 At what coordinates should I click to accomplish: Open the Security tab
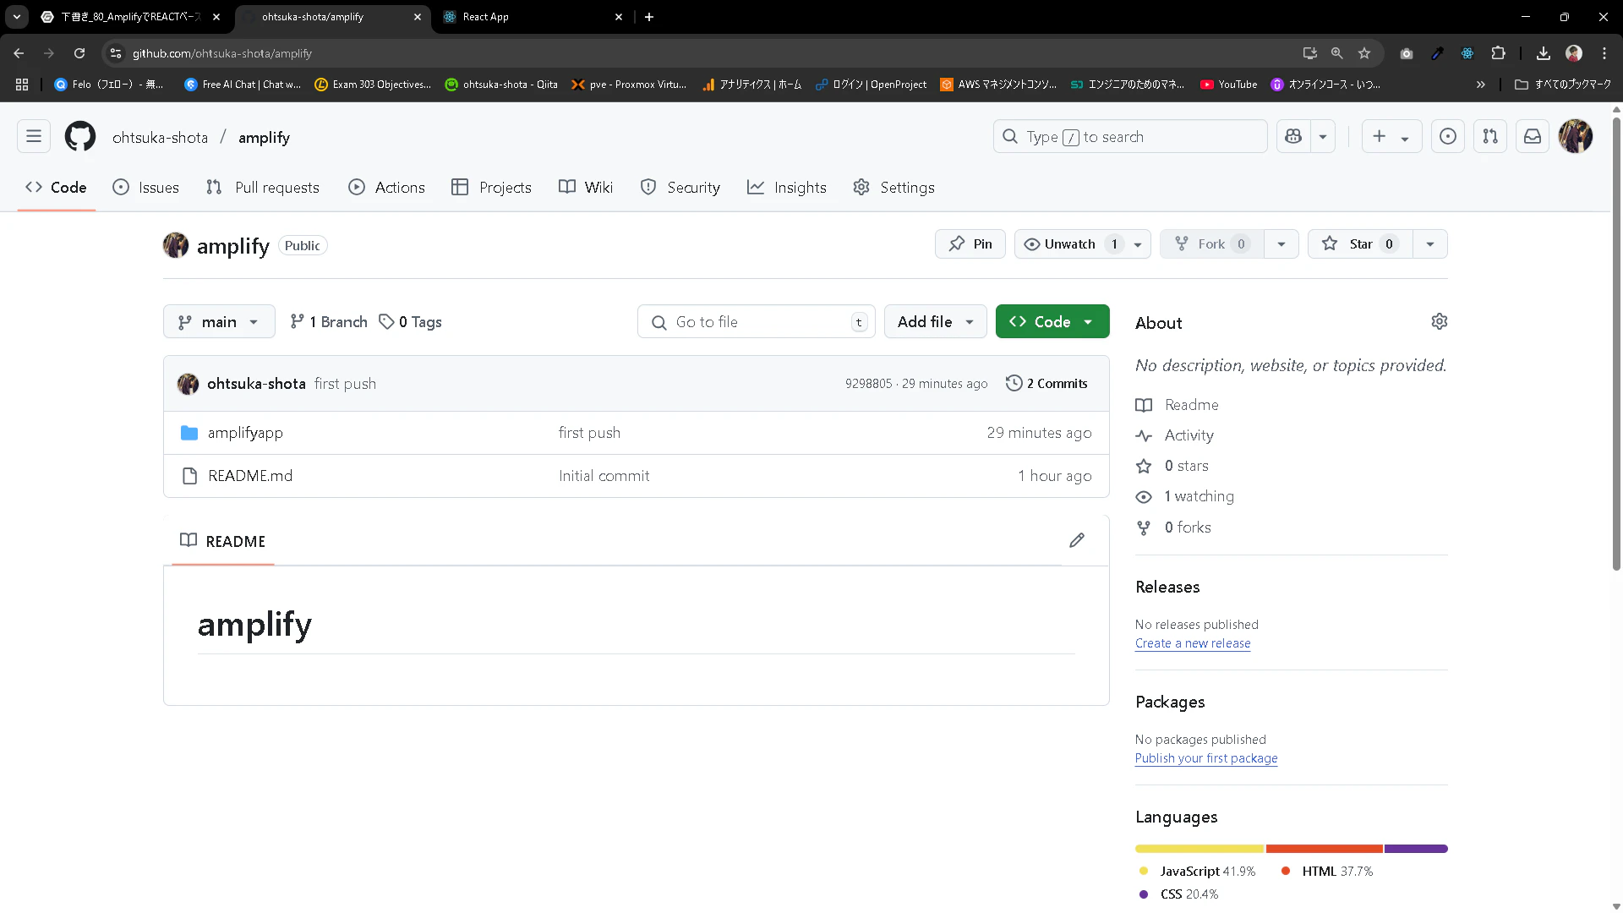[680, 188]
